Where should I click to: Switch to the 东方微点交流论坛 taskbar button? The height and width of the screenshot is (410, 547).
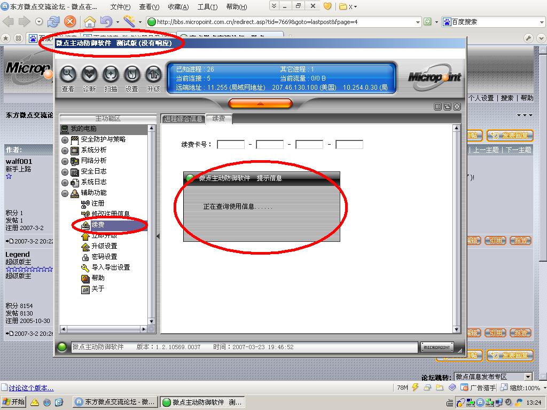tap(115, 403)
